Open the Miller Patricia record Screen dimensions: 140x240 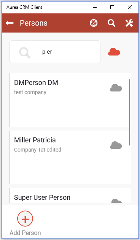click(70, 157)
